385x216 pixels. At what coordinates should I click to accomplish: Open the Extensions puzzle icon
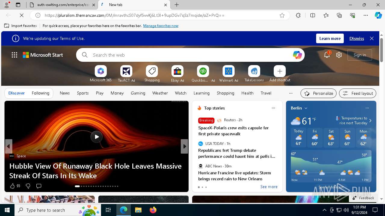(x=298, y=15)
